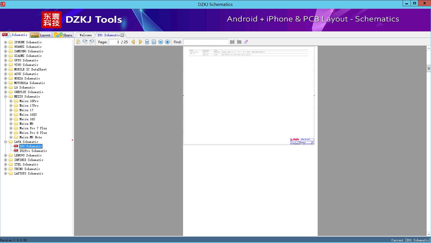Find previous match icon
The image size is (431, 243).
[x=232, y=42]
